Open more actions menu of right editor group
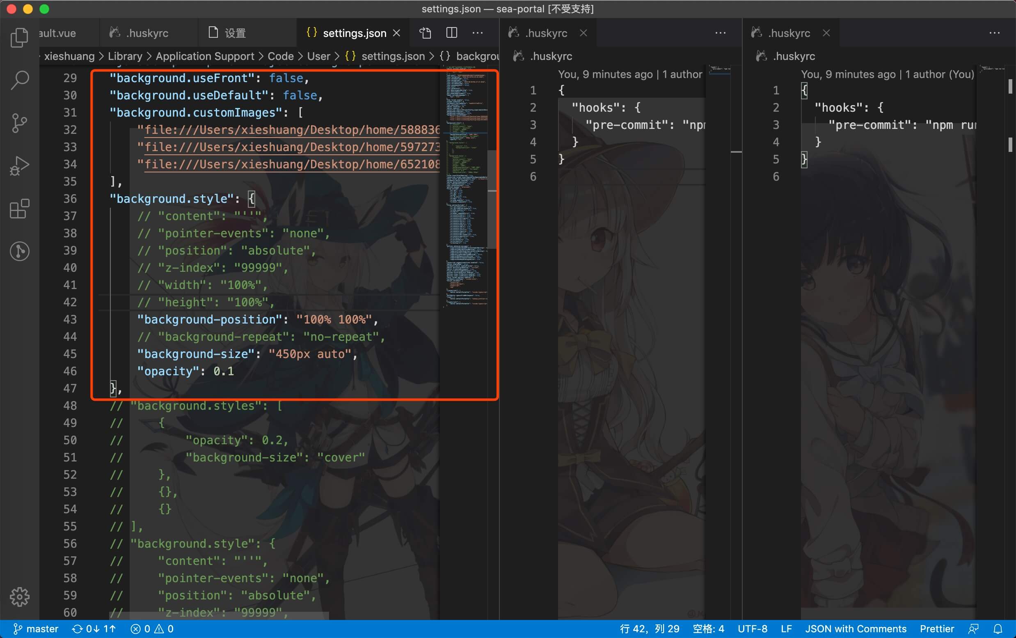 click(995, 32)
